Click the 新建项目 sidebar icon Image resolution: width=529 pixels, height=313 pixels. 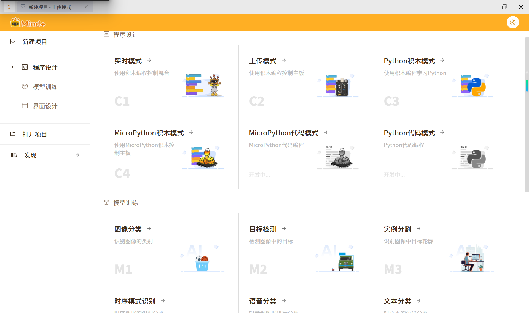point(13,41)
